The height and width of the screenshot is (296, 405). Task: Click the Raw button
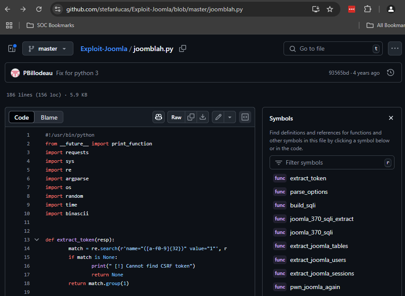click(176, 117)
